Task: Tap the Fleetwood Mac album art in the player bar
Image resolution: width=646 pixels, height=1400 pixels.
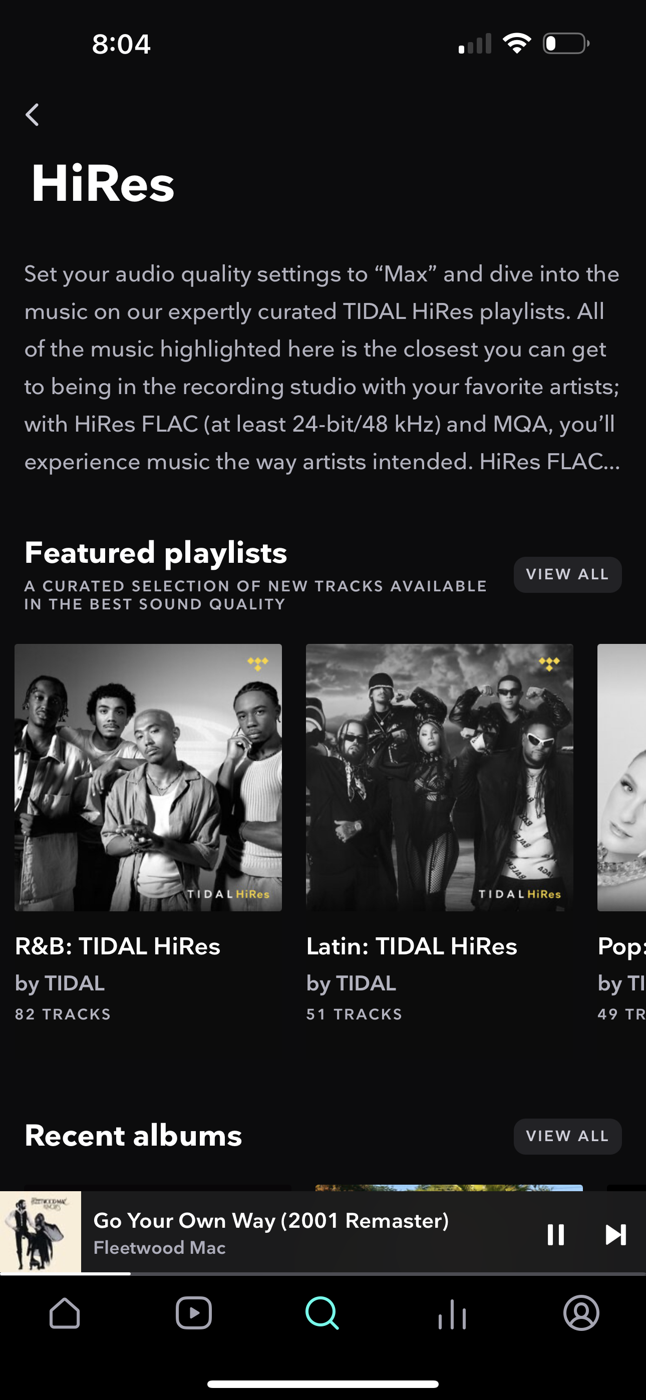Action: pyautogui.click(x=41, y=1235)
